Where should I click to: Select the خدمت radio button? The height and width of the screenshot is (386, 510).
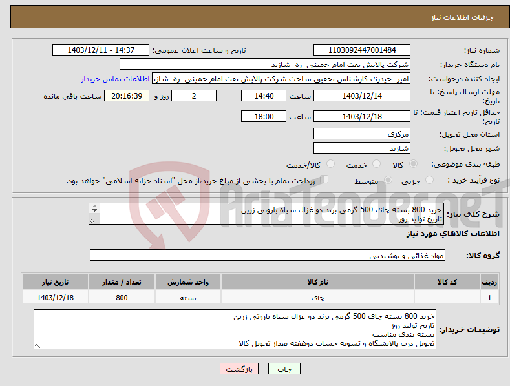[x=376, y=164]
